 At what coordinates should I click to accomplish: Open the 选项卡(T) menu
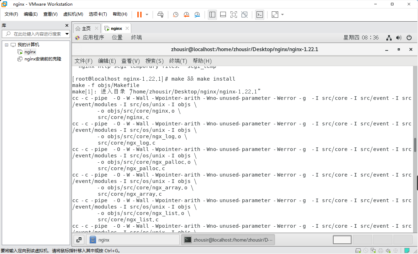pyautogui.click(x=98, y=14)
